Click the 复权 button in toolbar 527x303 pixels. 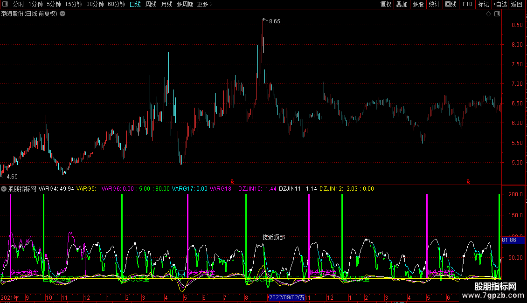pyautogui.click(x=386, y=5)
